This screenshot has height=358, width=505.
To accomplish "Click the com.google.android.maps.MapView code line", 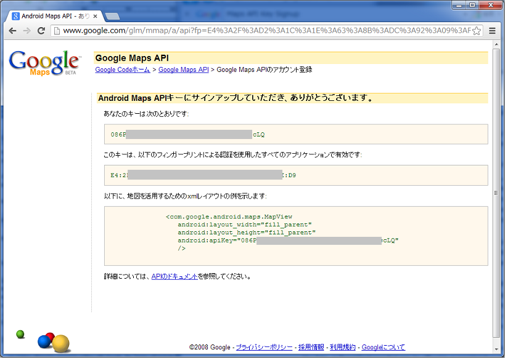I will point(229,217).
